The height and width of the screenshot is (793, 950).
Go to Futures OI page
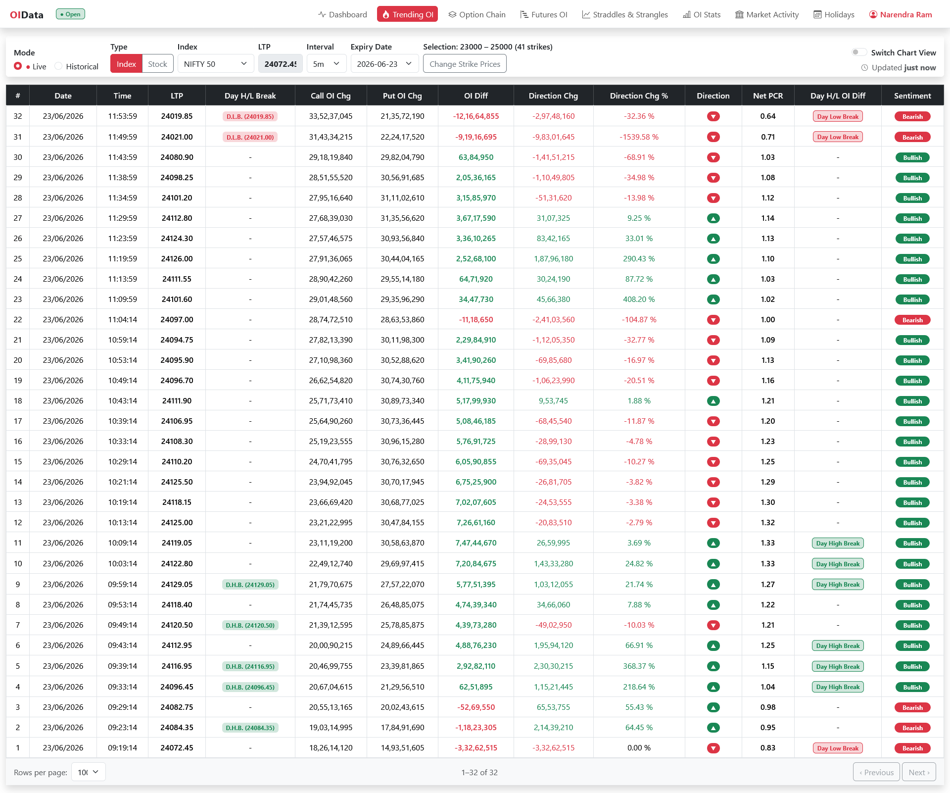tap(544, 14)
